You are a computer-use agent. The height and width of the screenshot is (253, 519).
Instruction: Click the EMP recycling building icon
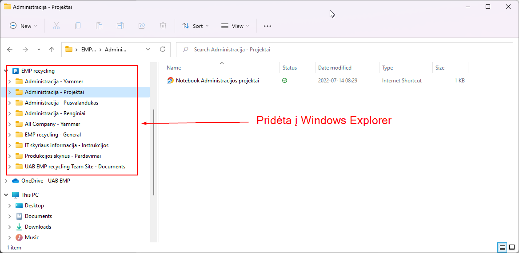pos(15,70)
